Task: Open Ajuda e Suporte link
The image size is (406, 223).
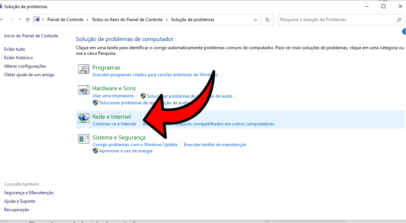Action: coord(20,201)
